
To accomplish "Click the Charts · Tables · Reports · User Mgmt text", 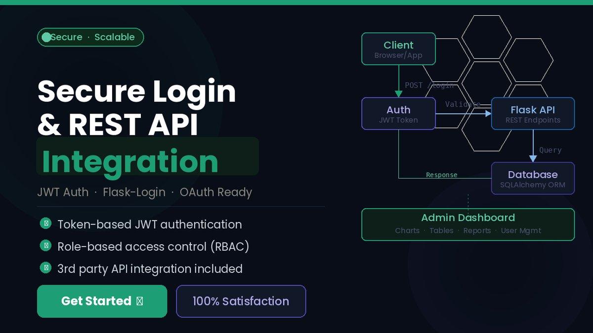I will coord(468,231).
